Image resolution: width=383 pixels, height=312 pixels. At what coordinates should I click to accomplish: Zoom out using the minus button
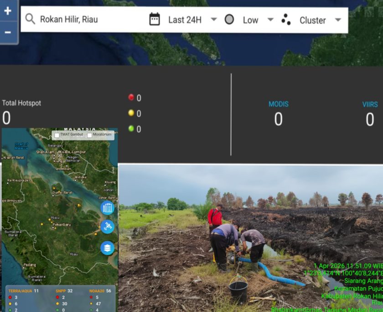click(8, 32)
